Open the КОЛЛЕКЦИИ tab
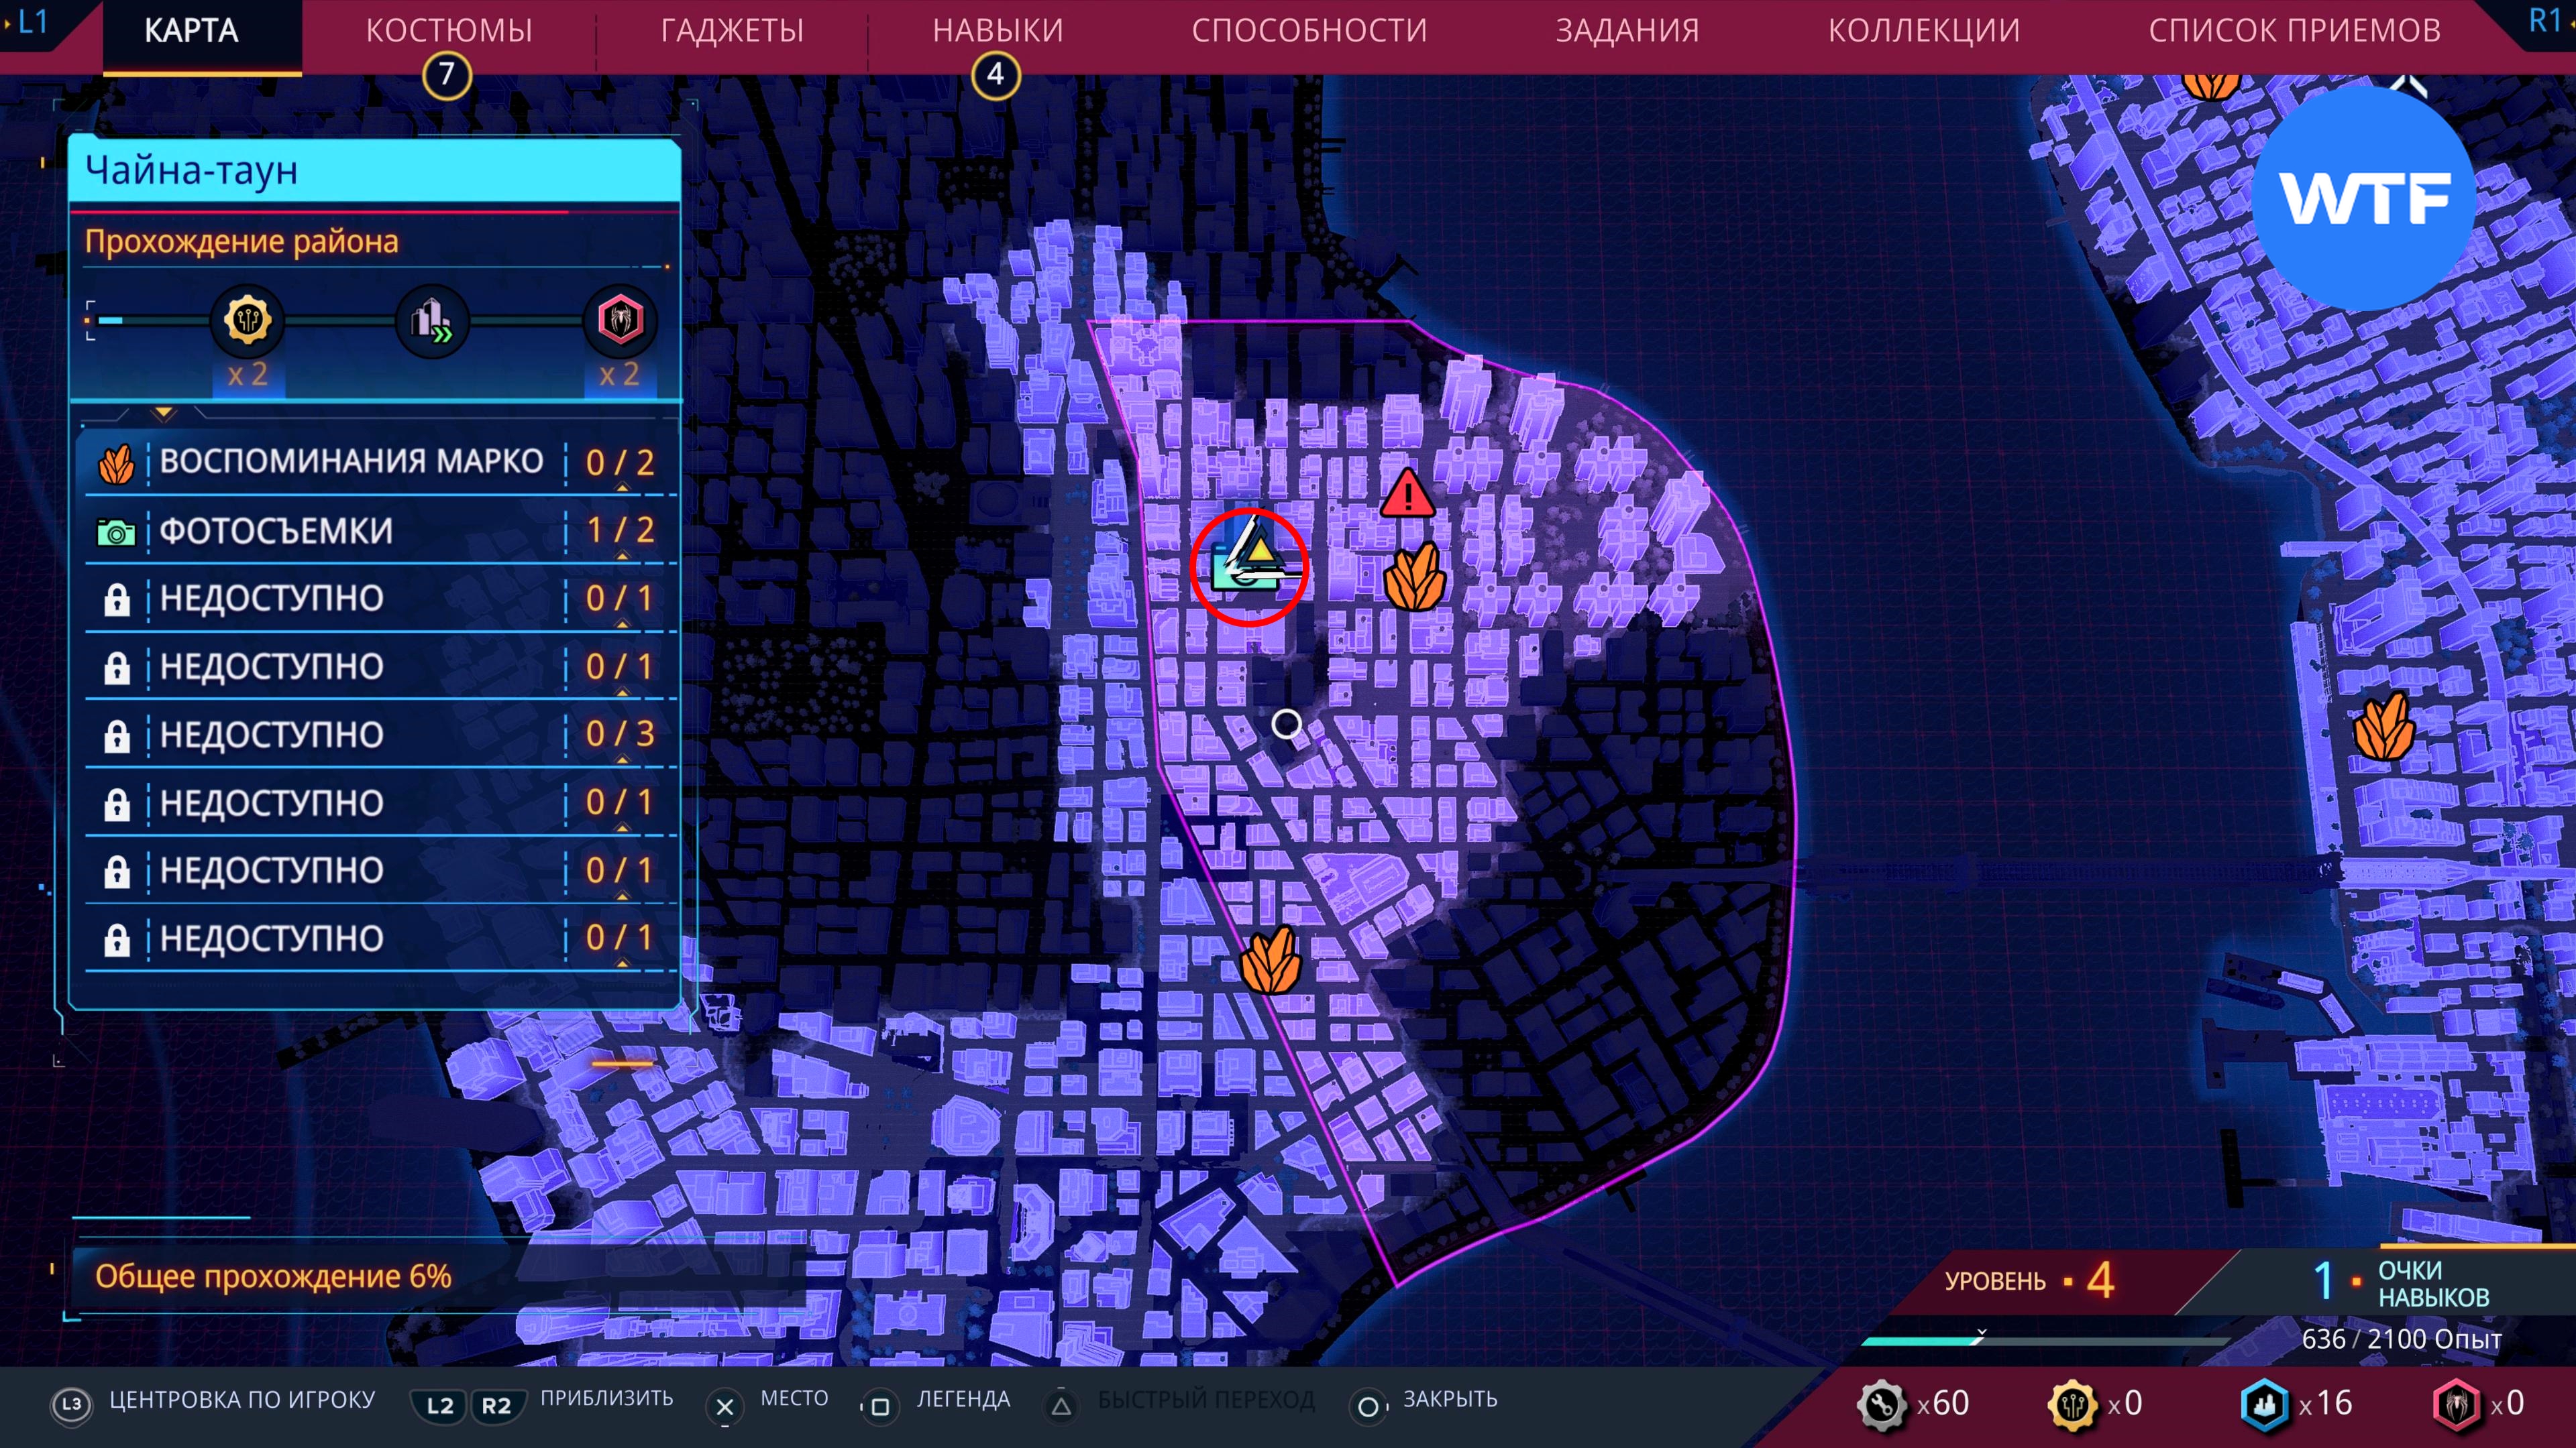The width and height of the screenshot is (2576, 1448). tap(1924, 30)
